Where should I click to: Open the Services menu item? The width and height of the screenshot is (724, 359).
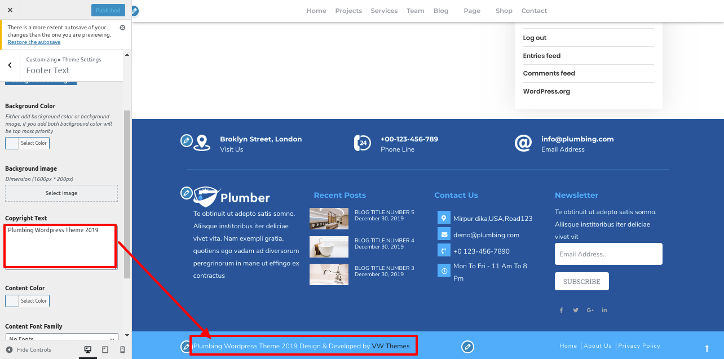point(384,11)
